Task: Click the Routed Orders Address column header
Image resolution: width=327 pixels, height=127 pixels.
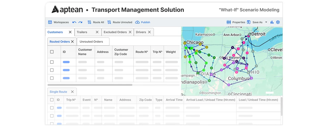Action: pyautogui.click(x=103, y=52)
